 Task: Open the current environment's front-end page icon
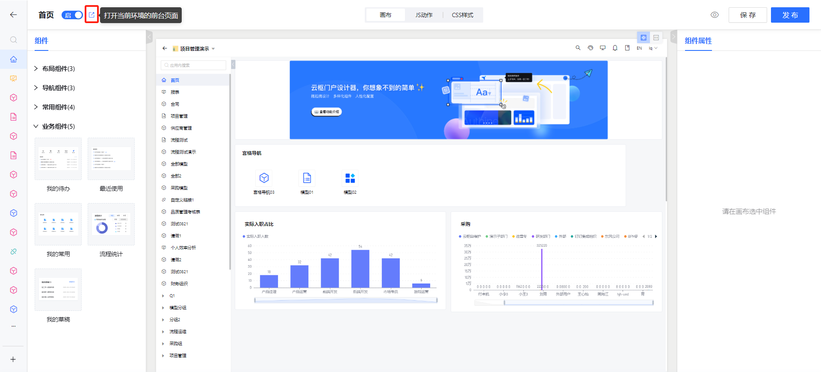point(92,15)
